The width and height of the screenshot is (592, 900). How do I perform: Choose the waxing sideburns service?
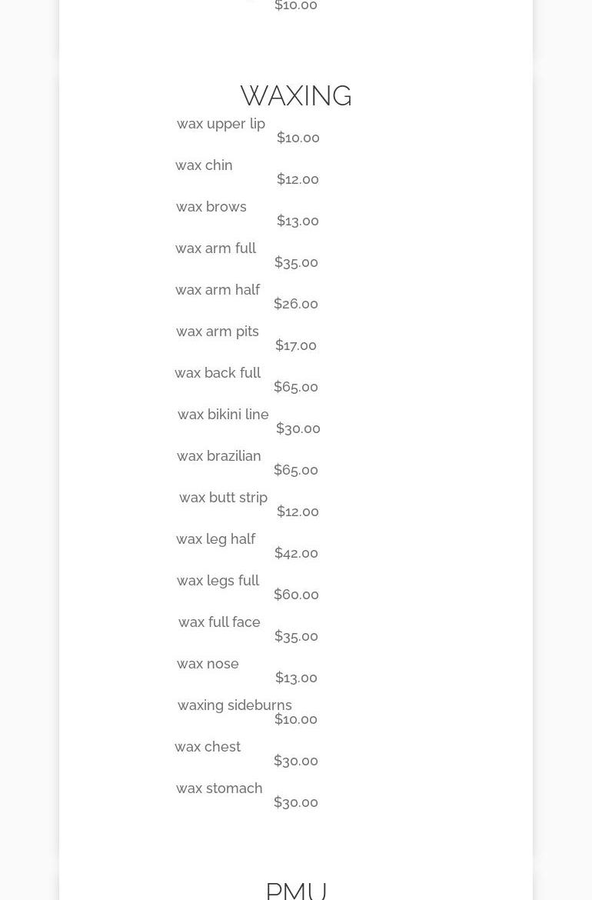click(234, 705)
